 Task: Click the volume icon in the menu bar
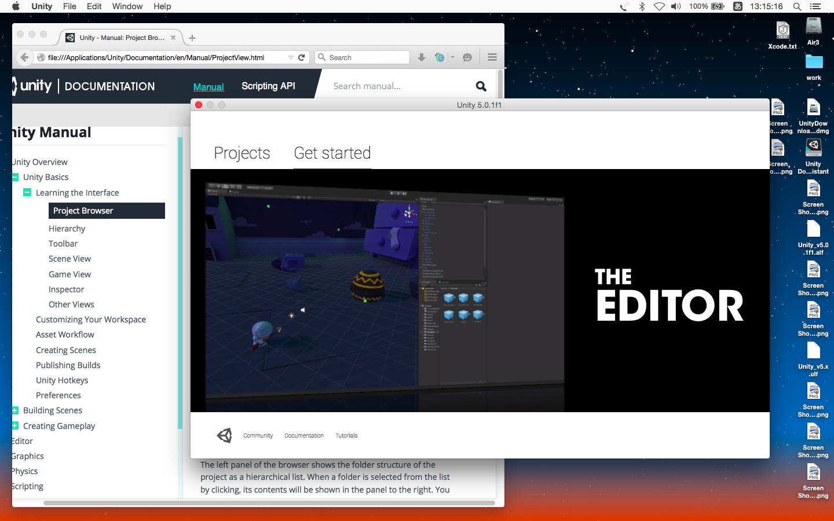(676, 6)
